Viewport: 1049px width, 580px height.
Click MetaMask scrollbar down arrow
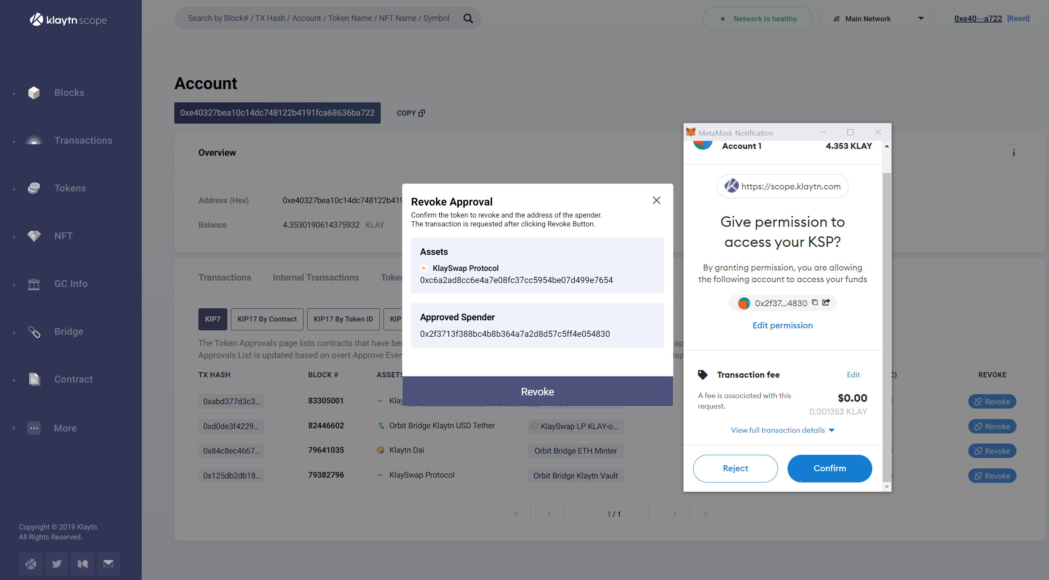tap(886, 486)
